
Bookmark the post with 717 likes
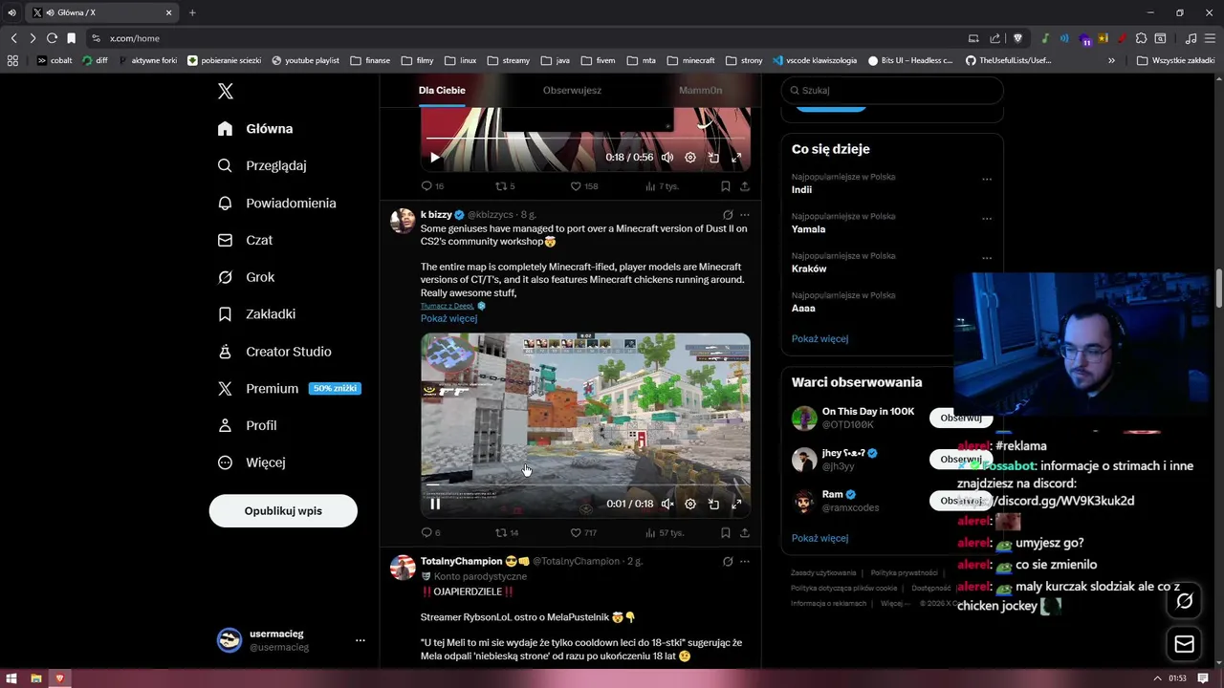click(726, 532)
